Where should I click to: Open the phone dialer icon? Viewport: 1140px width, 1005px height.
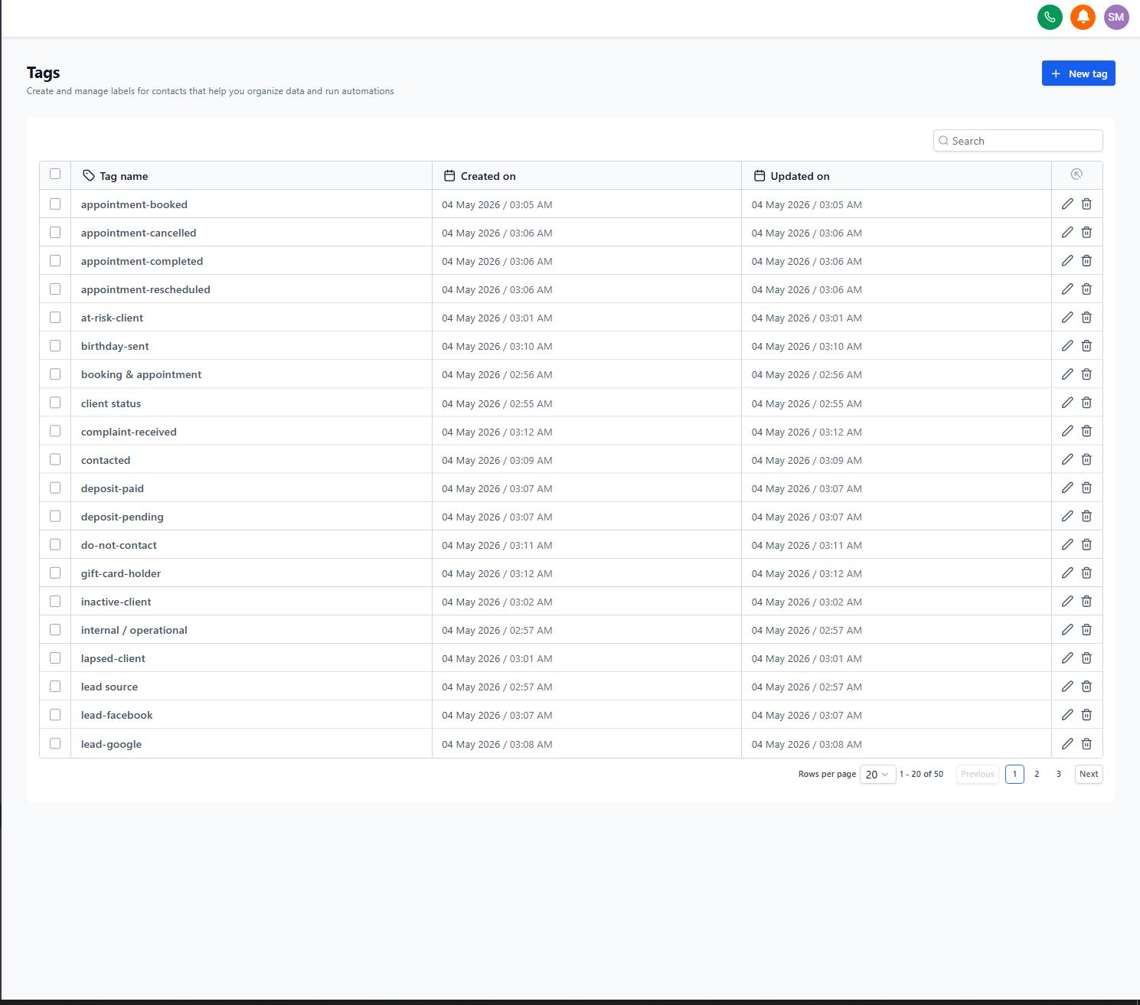coord(1050,17)
